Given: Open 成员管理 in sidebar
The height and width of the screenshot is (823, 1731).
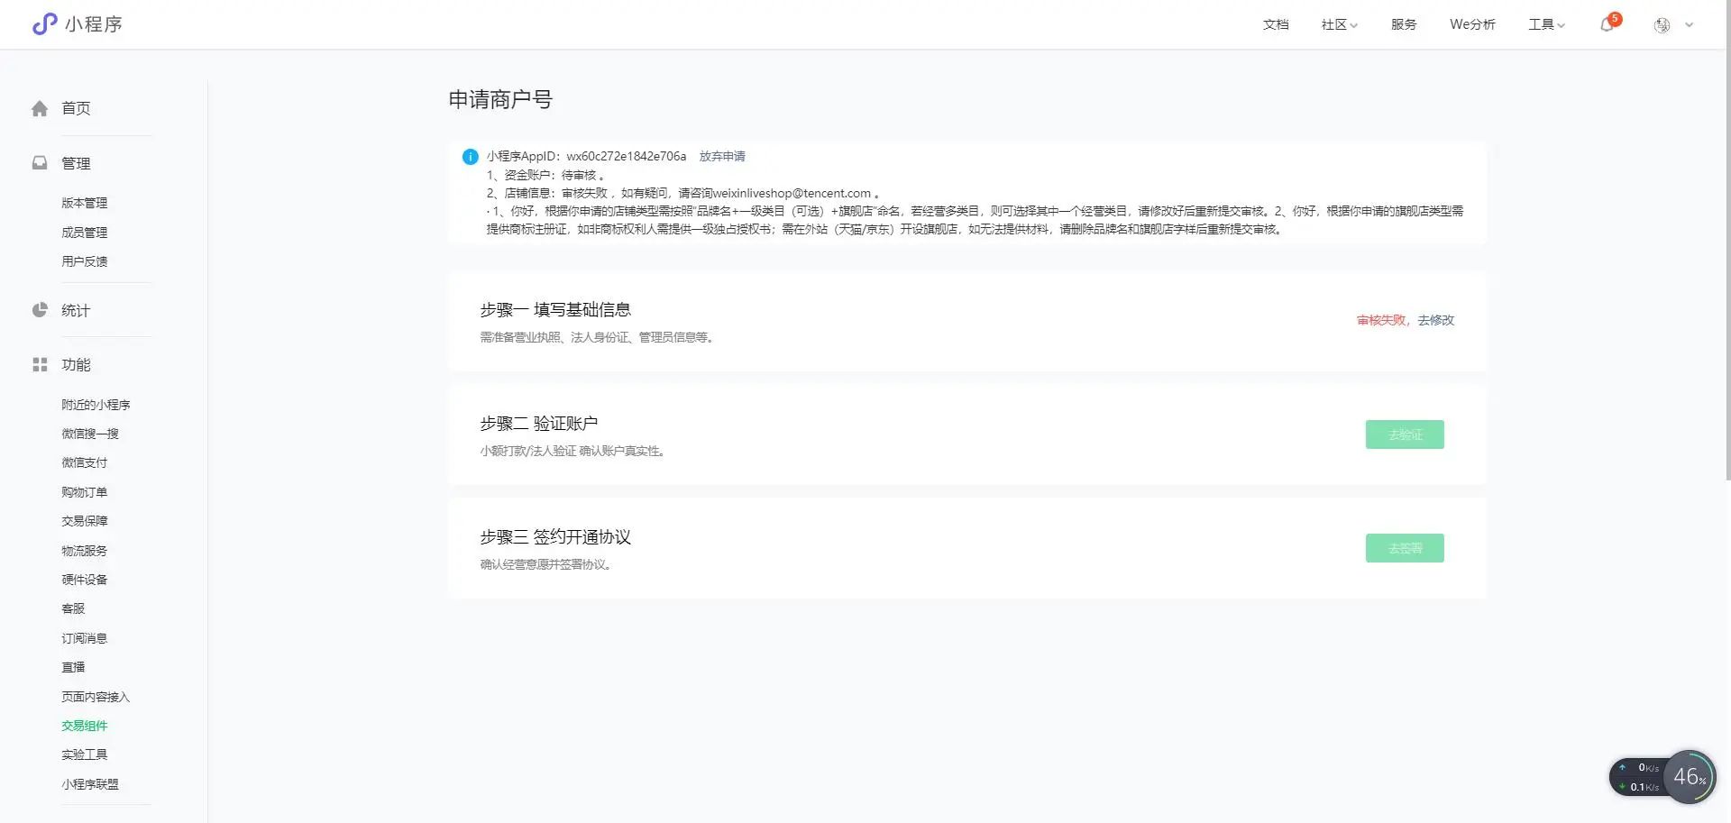Looking at the screenshot, I should pos(84,233).
